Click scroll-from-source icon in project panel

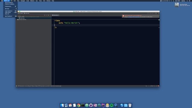point(45,15)
